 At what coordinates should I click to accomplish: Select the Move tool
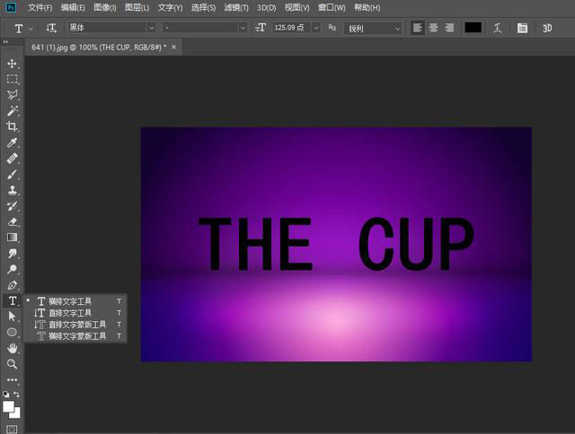(x=13, y=65)
